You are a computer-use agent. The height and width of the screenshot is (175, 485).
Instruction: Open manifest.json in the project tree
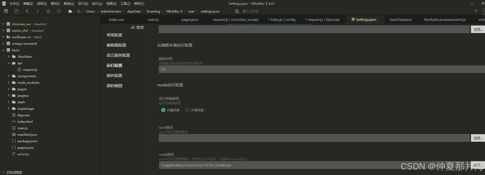pyautogui.click(x=27, y=134)
